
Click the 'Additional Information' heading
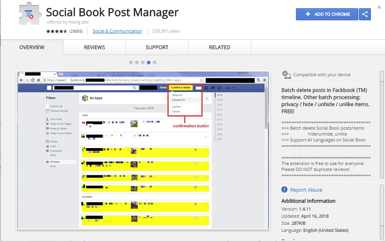click(x=308, y=201)
